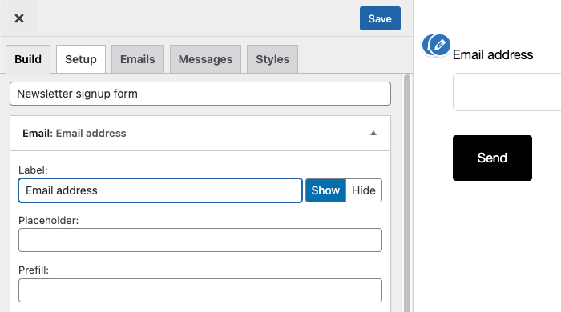Image resolution: width=561 pixels, height=312 pixels.
Task: Collapse the Email field panel with the triangle
Action: 373,133
